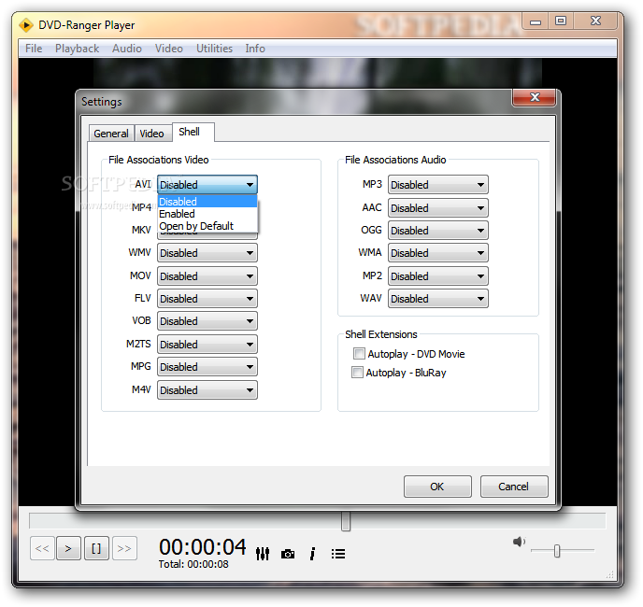
Task: Click the 00:00:04 elapsed time display
Action: tap(203, 546)
